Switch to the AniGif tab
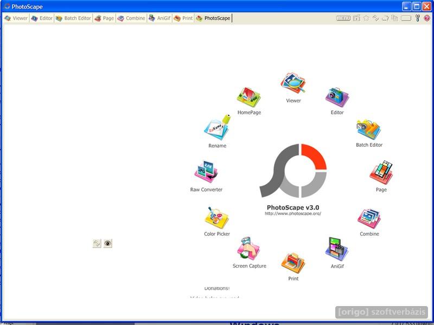 coord(159,18)
